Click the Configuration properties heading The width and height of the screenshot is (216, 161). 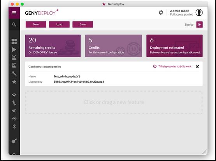click(x=45, y=67)
